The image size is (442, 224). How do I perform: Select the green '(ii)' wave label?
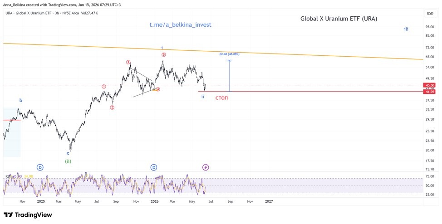68,161
